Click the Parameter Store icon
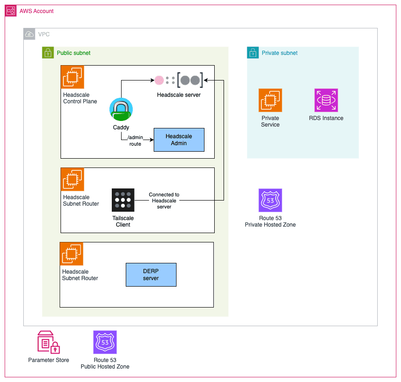The width and height of the screenshot is (401, 382). click(48, 342)
